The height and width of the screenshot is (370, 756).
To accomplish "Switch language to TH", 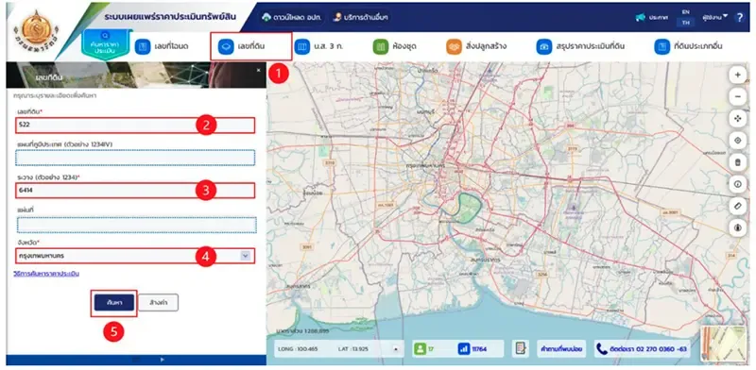I will [x=686, y=22].
